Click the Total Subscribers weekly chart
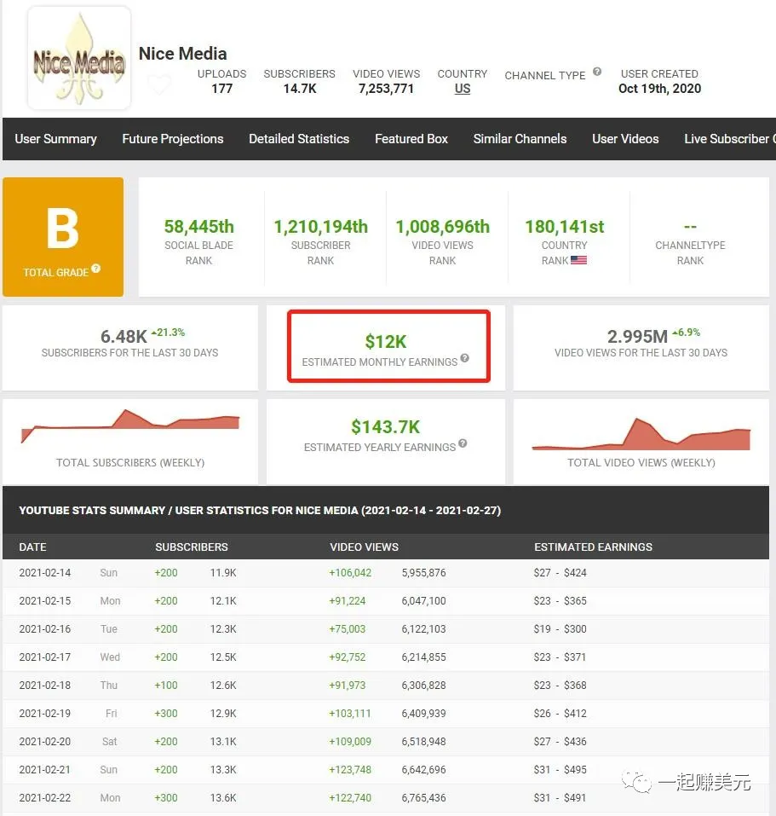 [130, 426]
